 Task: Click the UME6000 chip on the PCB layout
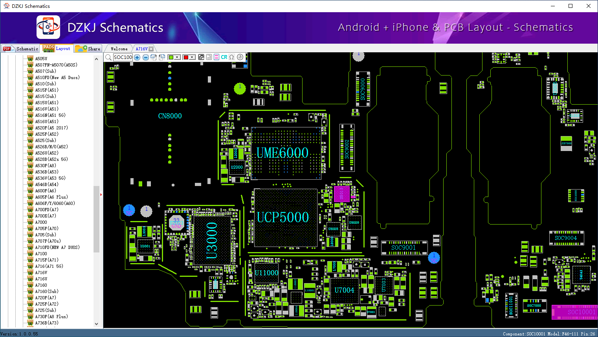(286, 153)
